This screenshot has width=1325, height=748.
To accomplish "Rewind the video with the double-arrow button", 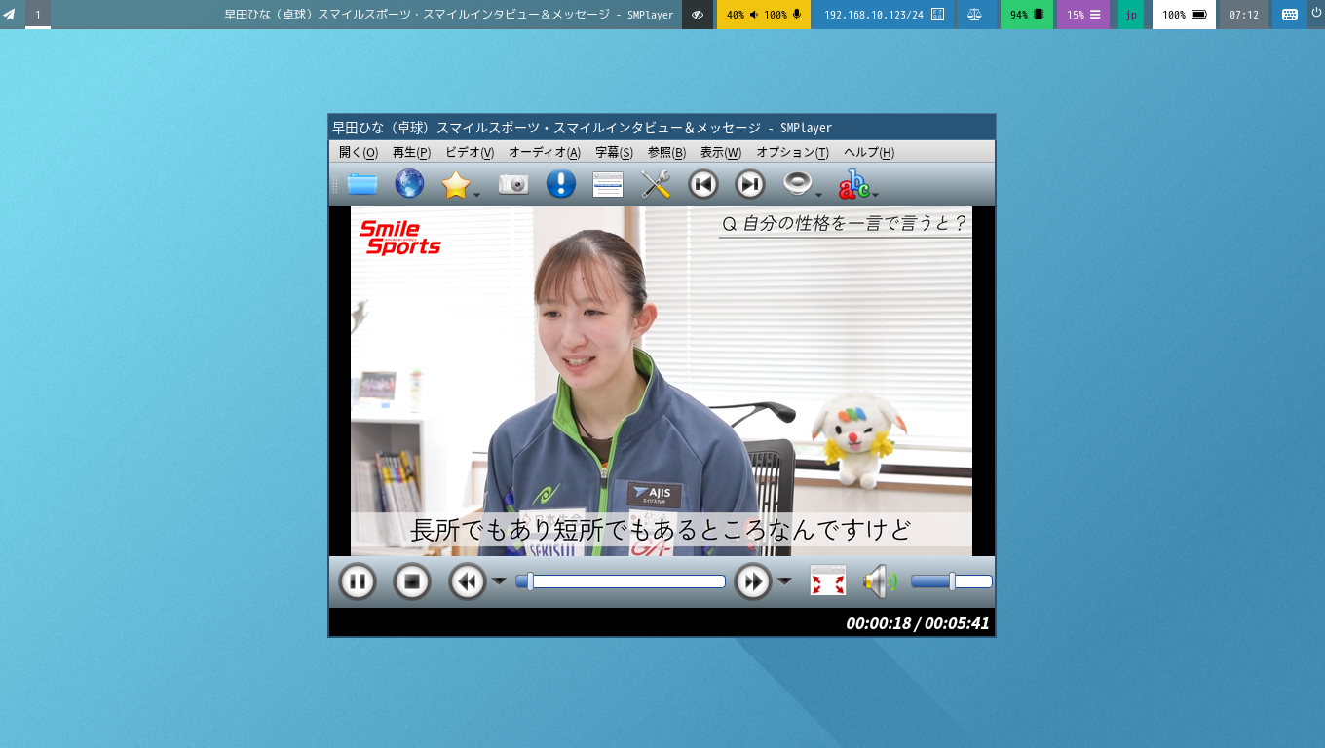I will click(x=467, y=581).
